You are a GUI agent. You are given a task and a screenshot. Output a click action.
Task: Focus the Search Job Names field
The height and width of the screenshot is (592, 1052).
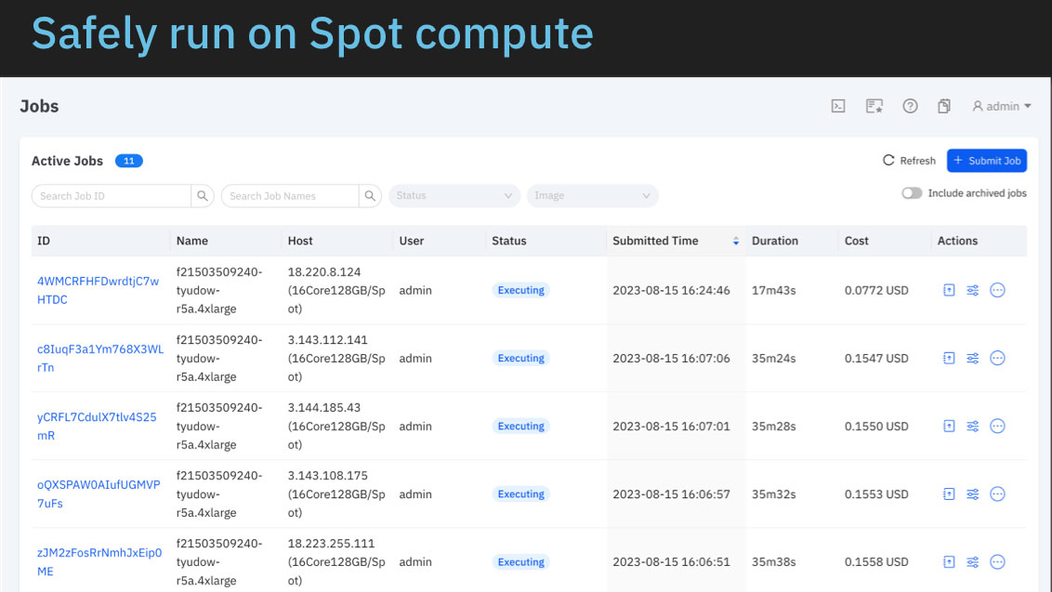(x=290, y=196)
